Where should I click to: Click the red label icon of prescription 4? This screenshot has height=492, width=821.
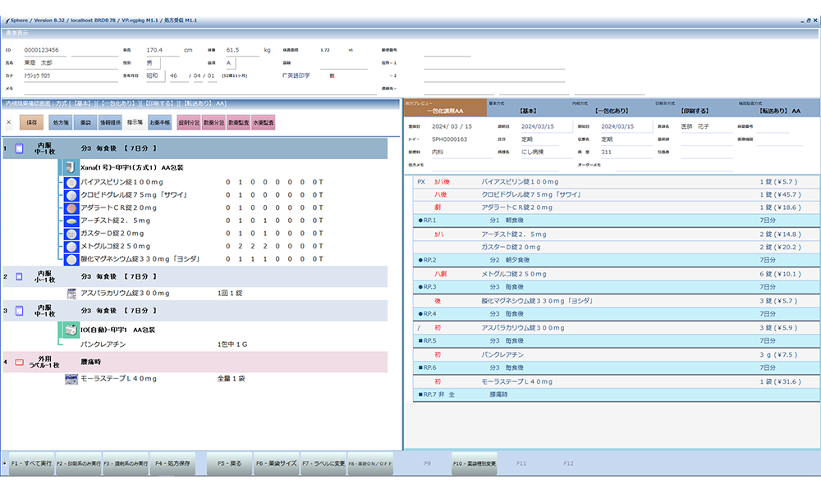20,362
